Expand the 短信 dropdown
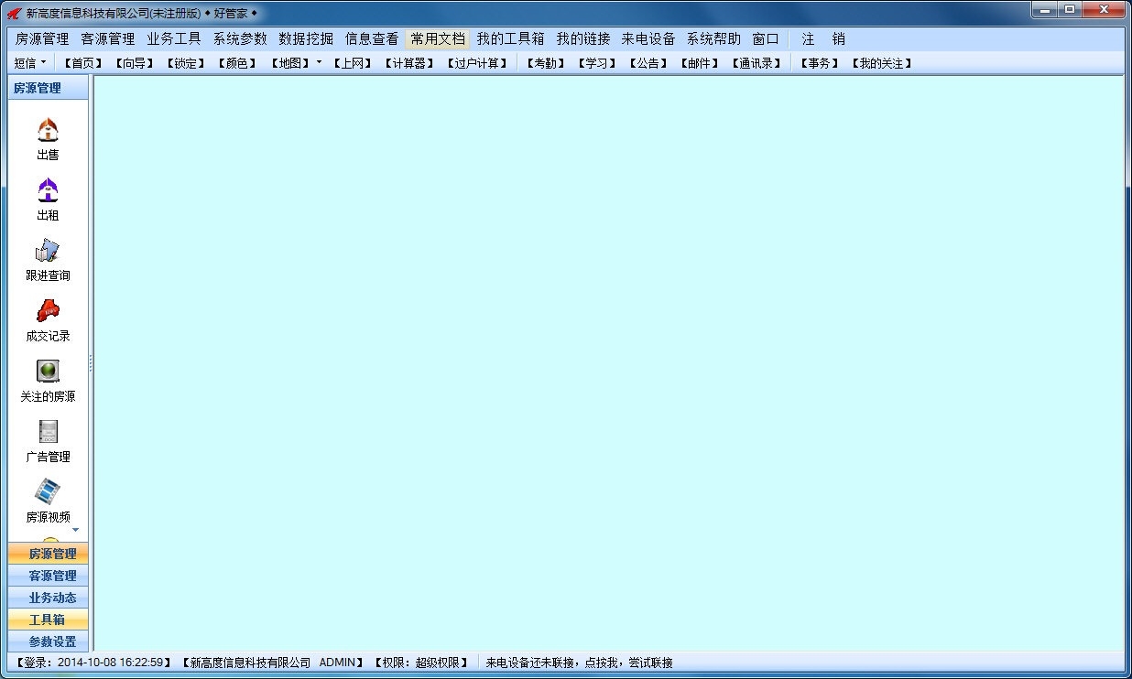Screen dimensions: 1132x679 [x=29, y=63]
